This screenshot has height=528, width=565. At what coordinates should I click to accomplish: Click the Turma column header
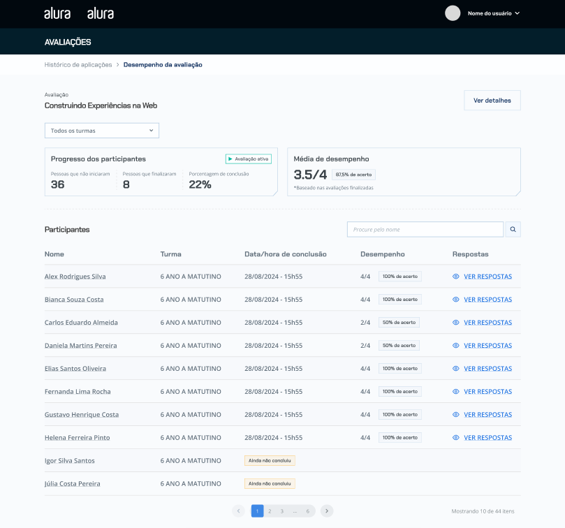171,254
